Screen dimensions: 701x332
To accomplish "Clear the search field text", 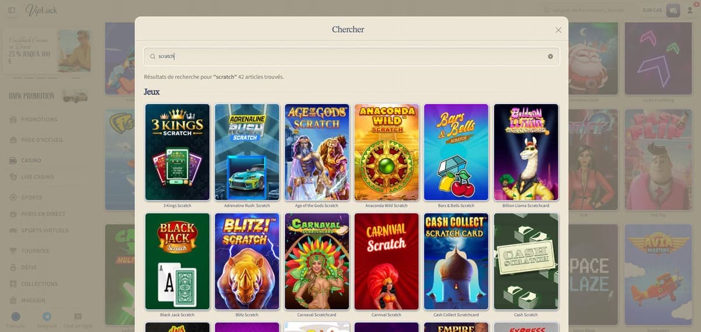I will point(550,57).
